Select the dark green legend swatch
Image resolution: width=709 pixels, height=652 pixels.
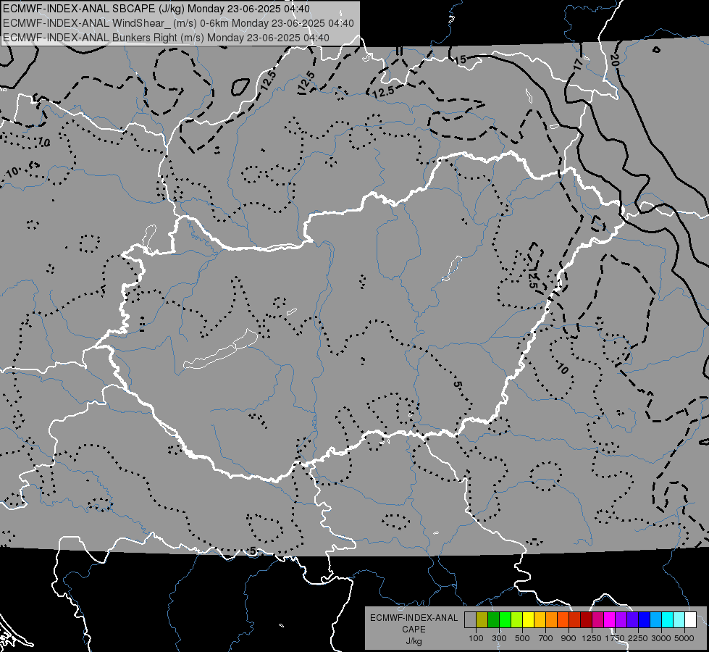pos(494,619)
